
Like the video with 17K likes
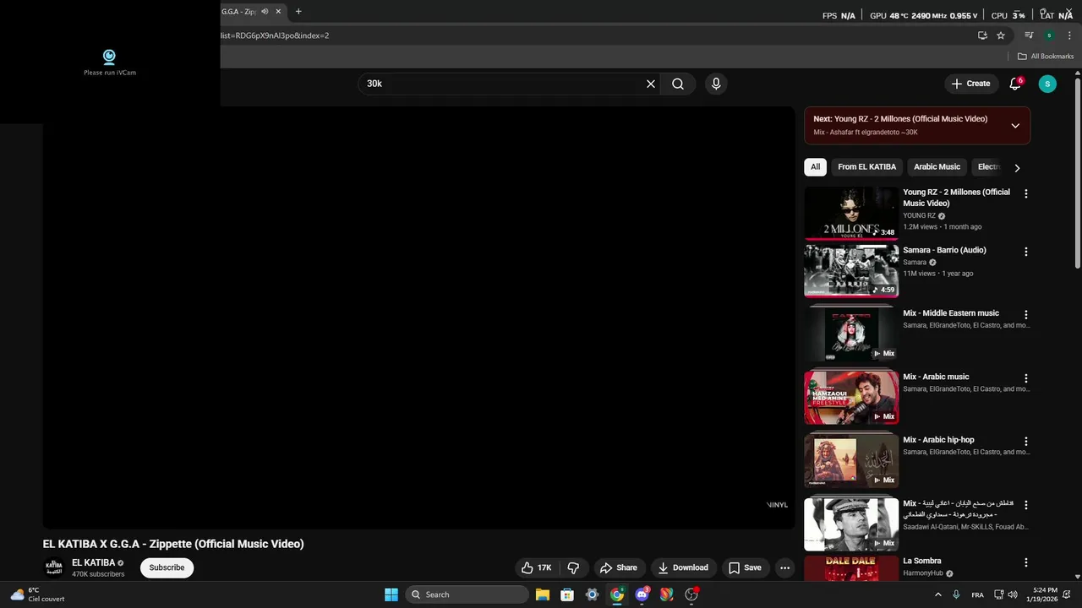pos(536,567)
